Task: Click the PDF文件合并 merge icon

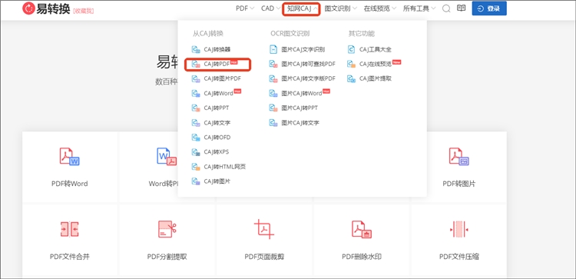Action: click(69, 229)
